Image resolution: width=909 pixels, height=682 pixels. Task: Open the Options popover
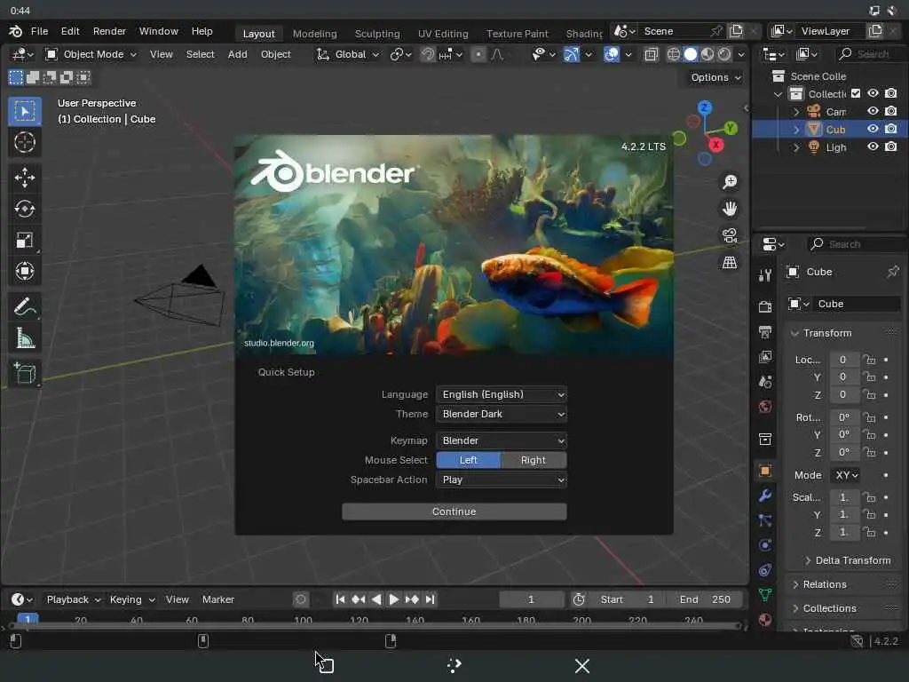pos(715,78)
